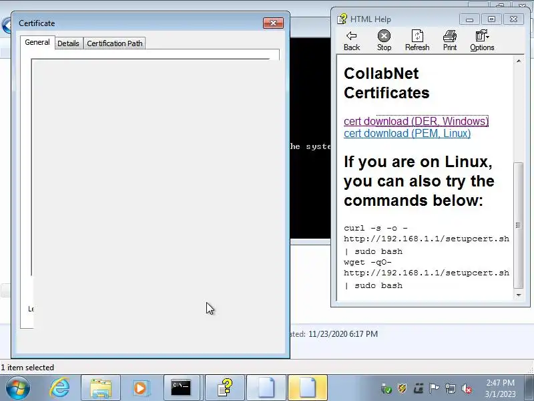This screenshot has width=534, height=401.
Task: Close the Certificate dialog
Action: 273,23
